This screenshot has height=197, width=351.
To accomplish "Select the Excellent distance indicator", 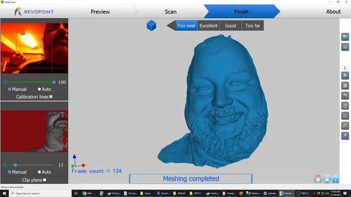I will 208,26.
